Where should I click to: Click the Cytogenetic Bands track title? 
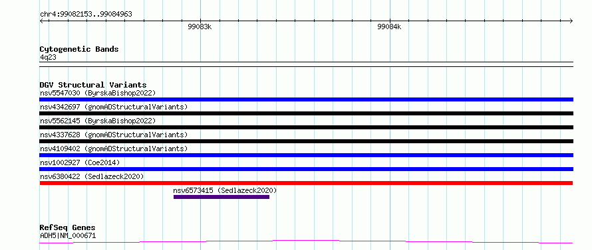pyautogui.click(x=79, y=49)
